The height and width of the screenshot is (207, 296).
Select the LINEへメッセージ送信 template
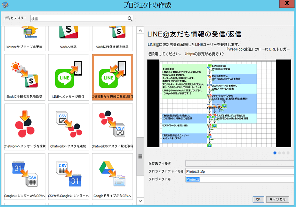pos(69,77)
